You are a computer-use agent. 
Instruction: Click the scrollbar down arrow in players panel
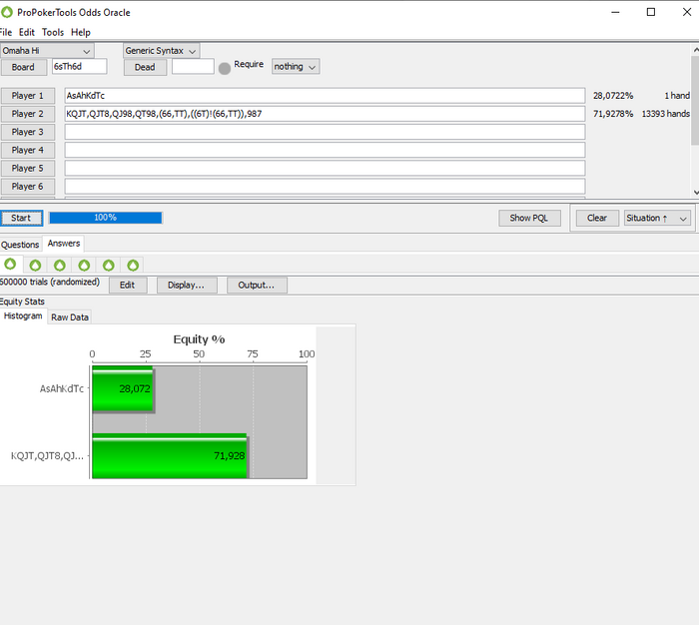click(x=695, y=193)
